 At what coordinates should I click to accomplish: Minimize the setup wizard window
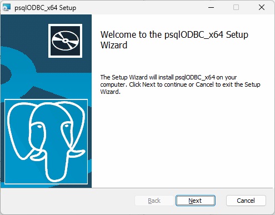(x=211, y=7)
